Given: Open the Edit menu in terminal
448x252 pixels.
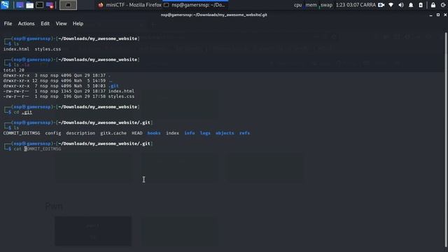Looking at the screenshot, I should 45,23.
